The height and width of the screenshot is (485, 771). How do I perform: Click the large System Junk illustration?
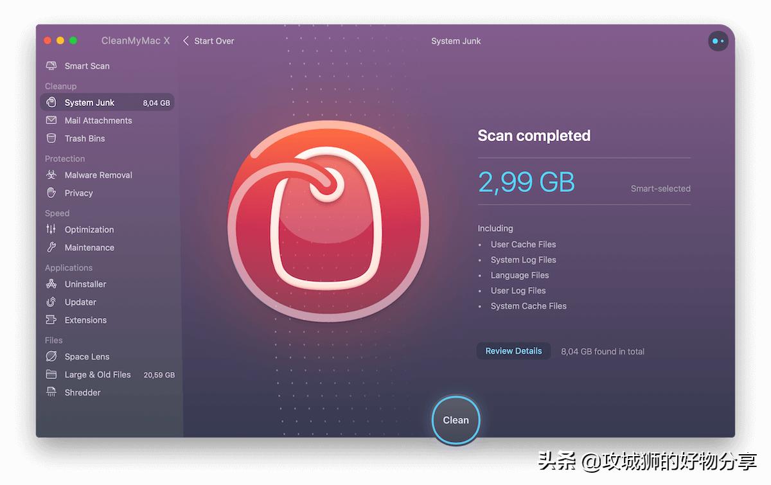click(x=328, y=220)
